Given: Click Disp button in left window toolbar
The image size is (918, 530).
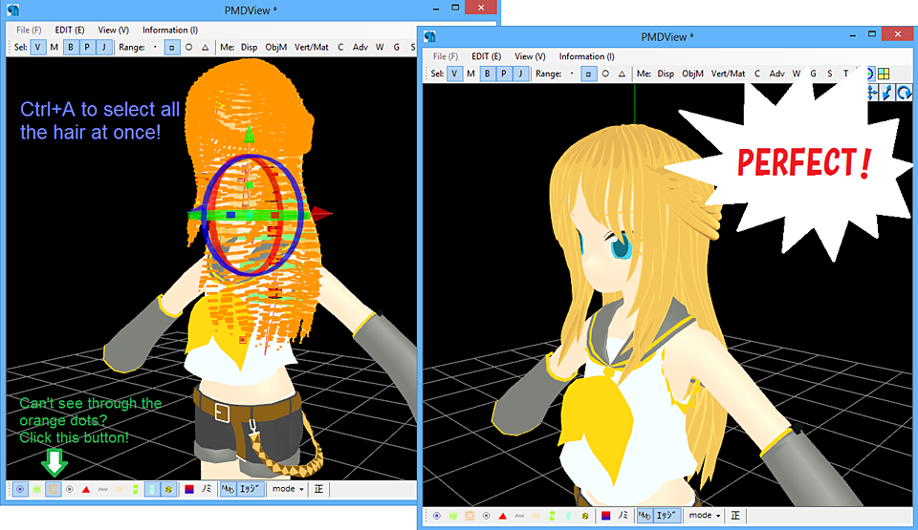Looking at the screenshot, I should (x=249, y=48).
